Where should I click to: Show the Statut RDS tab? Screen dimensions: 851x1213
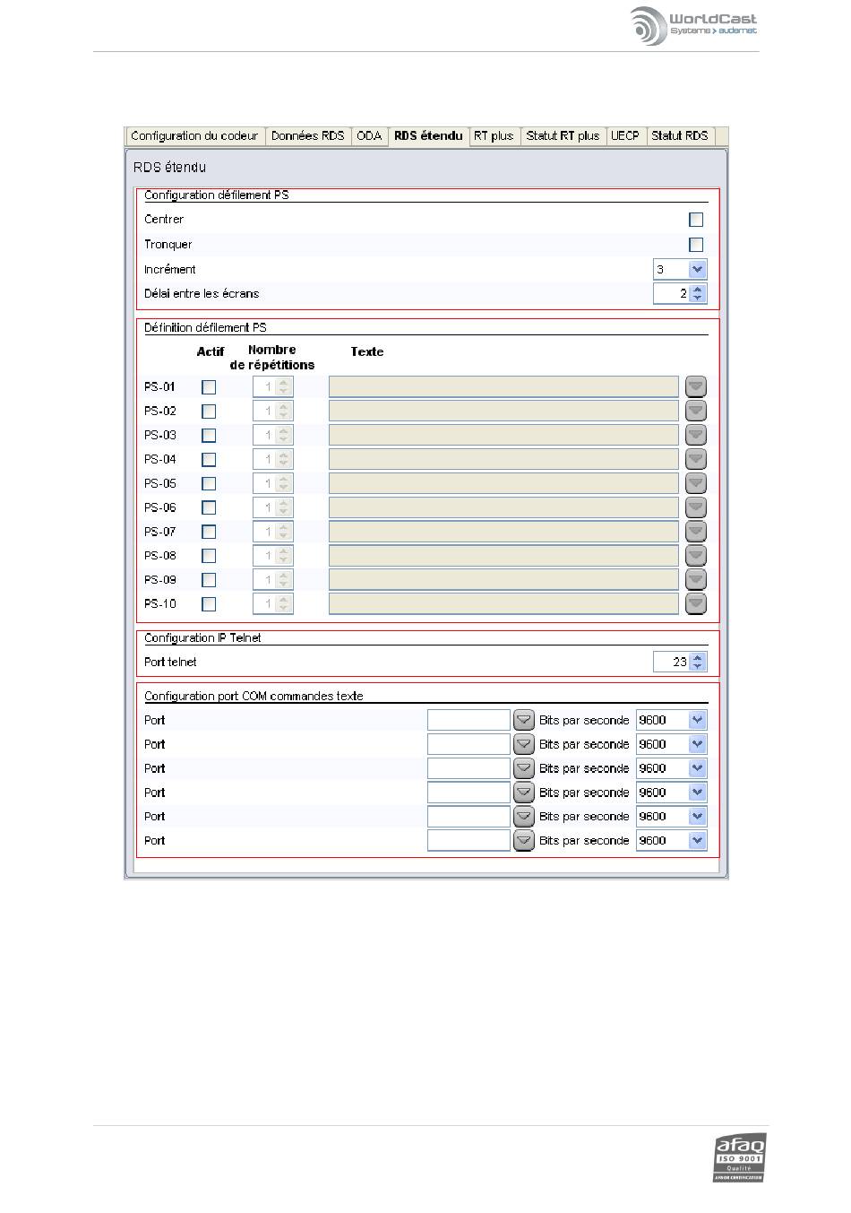click(680, 136)
